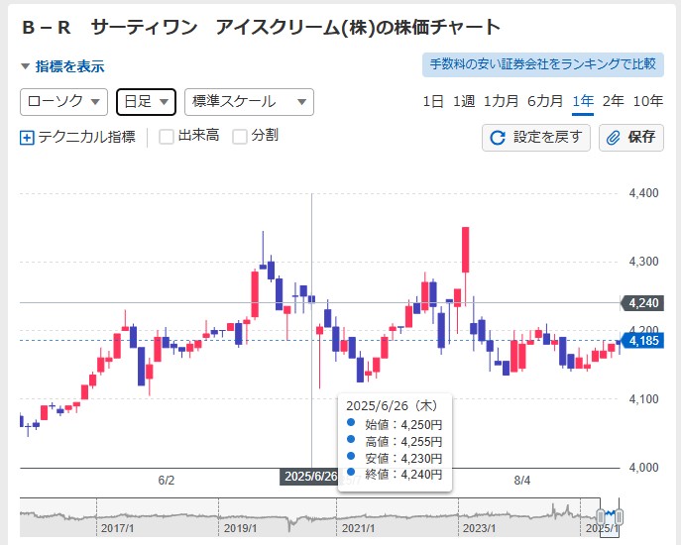Screen dimensions: 681x545
Task: Click the right handle of the range slider
Action: click(620, 517)
